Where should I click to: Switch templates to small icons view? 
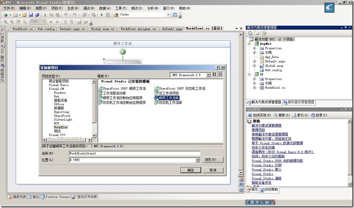tap(220, 74)
